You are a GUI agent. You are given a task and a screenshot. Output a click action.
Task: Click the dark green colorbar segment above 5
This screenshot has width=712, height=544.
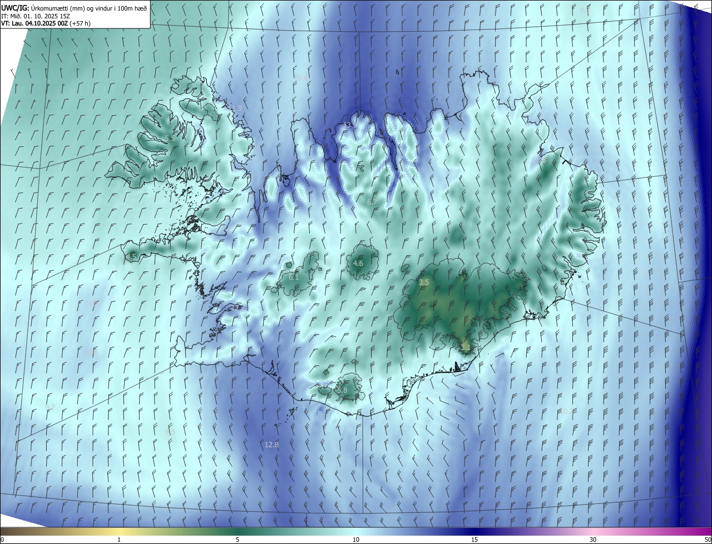[238, 531]
